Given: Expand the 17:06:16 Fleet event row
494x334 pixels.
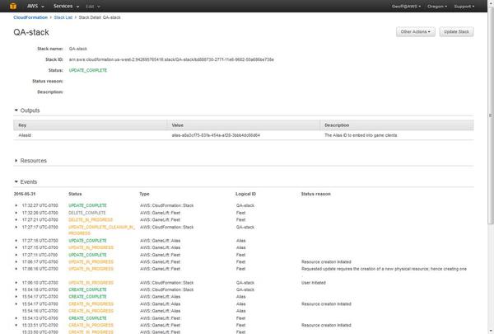Looking at the screenshot, I should tap(16, 269).
